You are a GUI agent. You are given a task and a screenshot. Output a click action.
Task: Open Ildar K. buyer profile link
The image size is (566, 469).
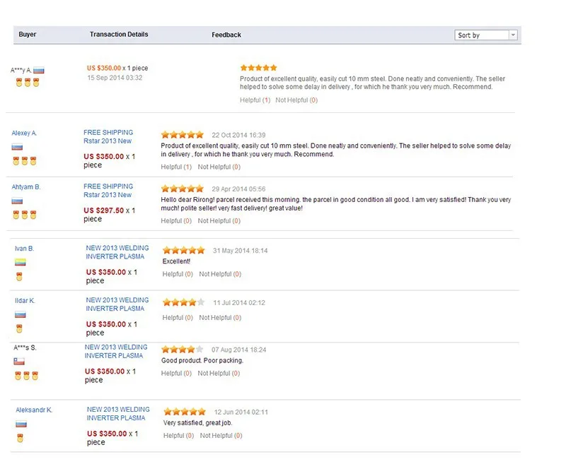[25, 301]
